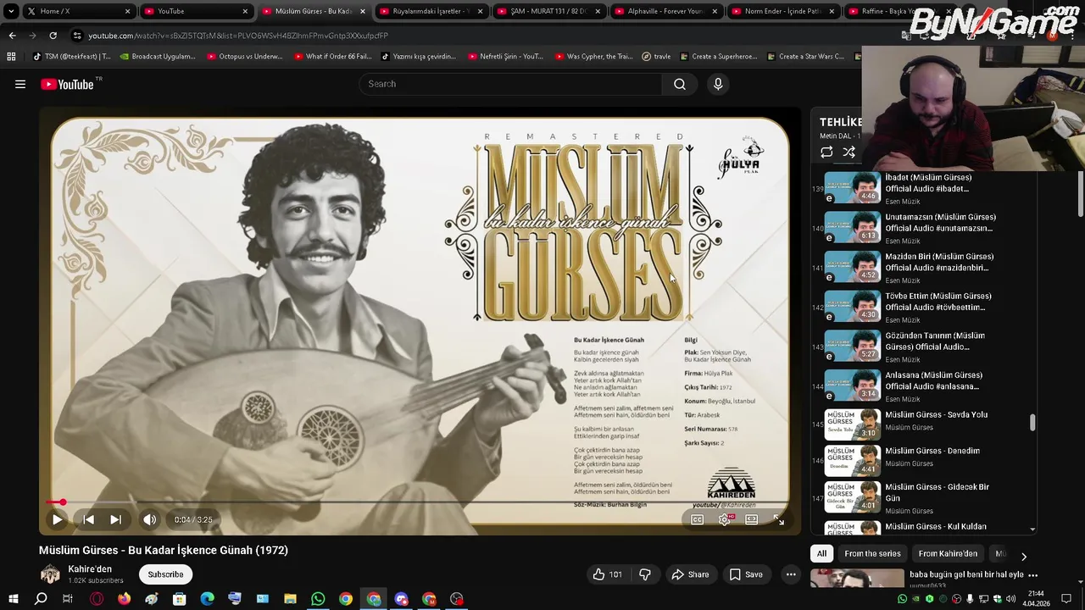Go to YouTube home via logo
1085x610 pixels.
coord(67,84)
